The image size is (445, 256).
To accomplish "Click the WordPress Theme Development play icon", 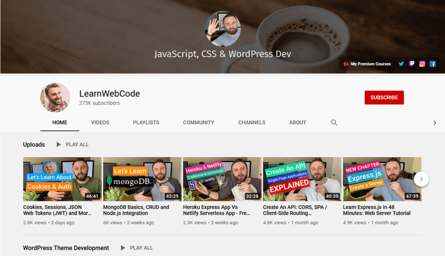I will [x=123, y=248].
